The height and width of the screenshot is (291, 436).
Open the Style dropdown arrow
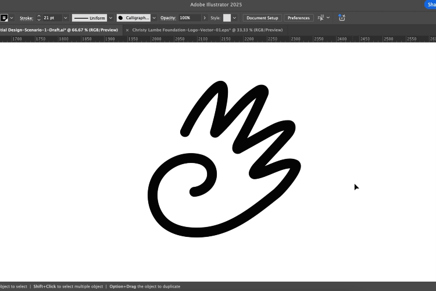tap(234, 18)
